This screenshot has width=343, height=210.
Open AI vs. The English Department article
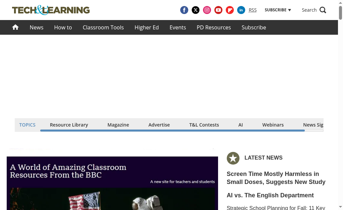(x=270, y=195)
